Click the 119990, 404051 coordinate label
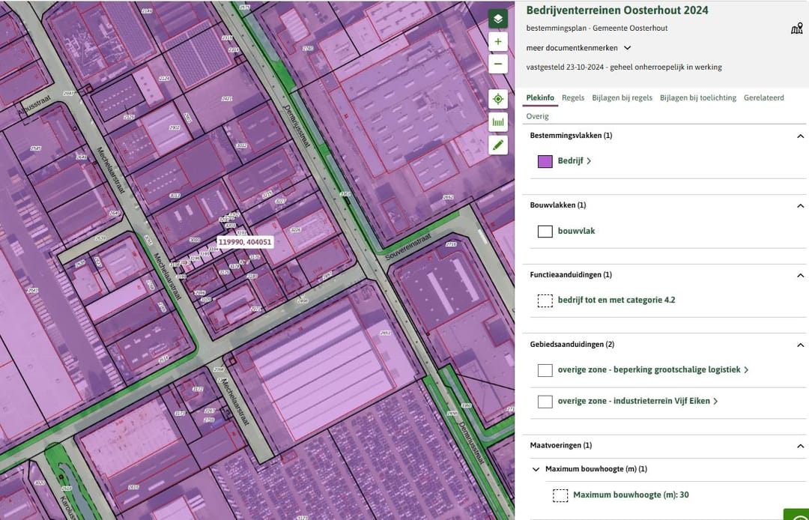 pyautogui.click(x=245, y=242)
